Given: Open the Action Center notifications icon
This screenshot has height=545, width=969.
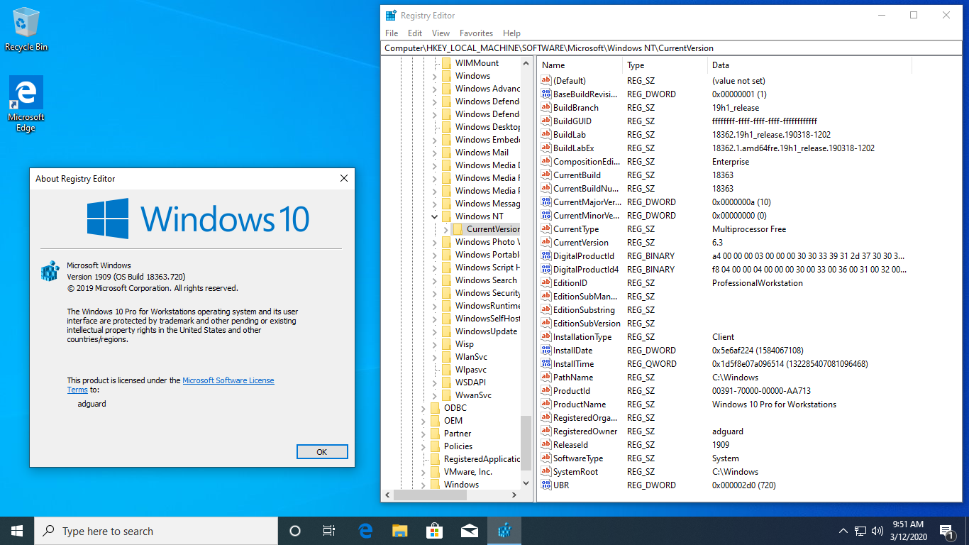Looking at the screenshot, I should [x=946, y=531].
